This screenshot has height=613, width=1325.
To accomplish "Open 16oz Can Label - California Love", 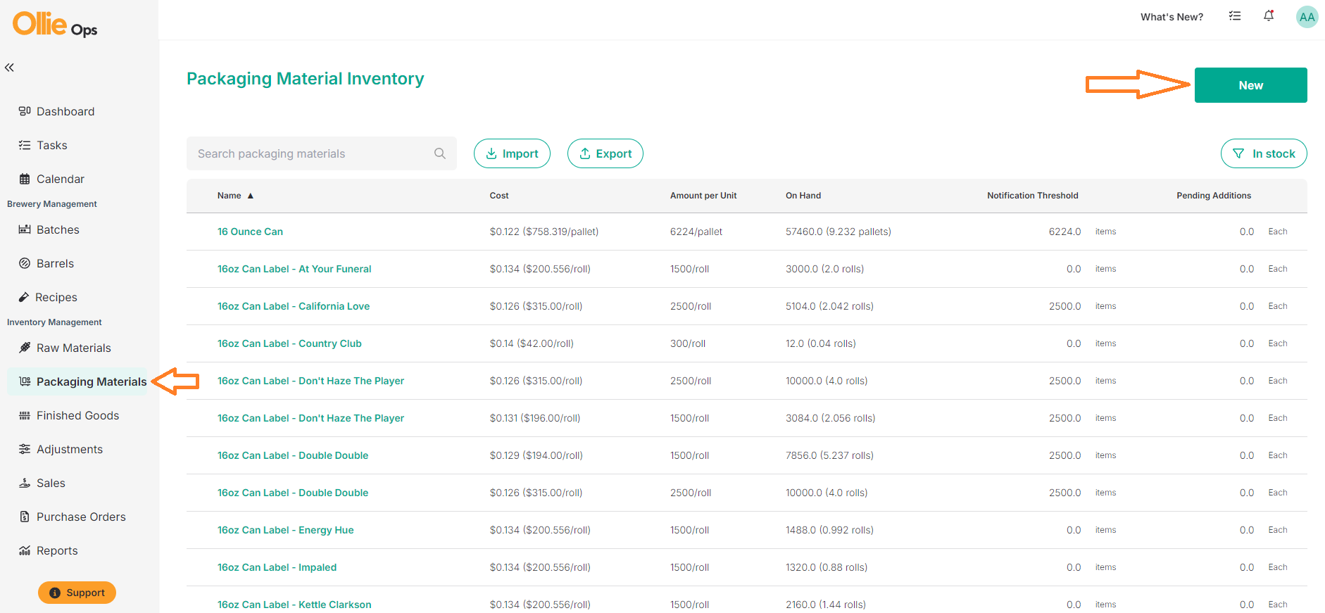I will point(294,306).
